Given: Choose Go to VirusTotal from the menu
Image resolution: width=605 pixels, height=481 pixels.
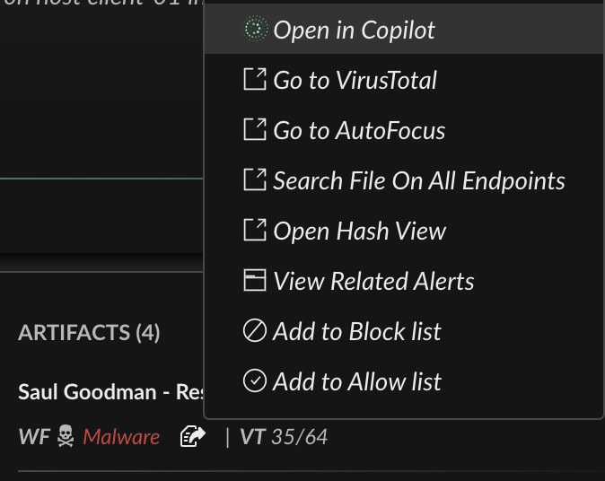Looking at the screenshot, I should (355, 80).
